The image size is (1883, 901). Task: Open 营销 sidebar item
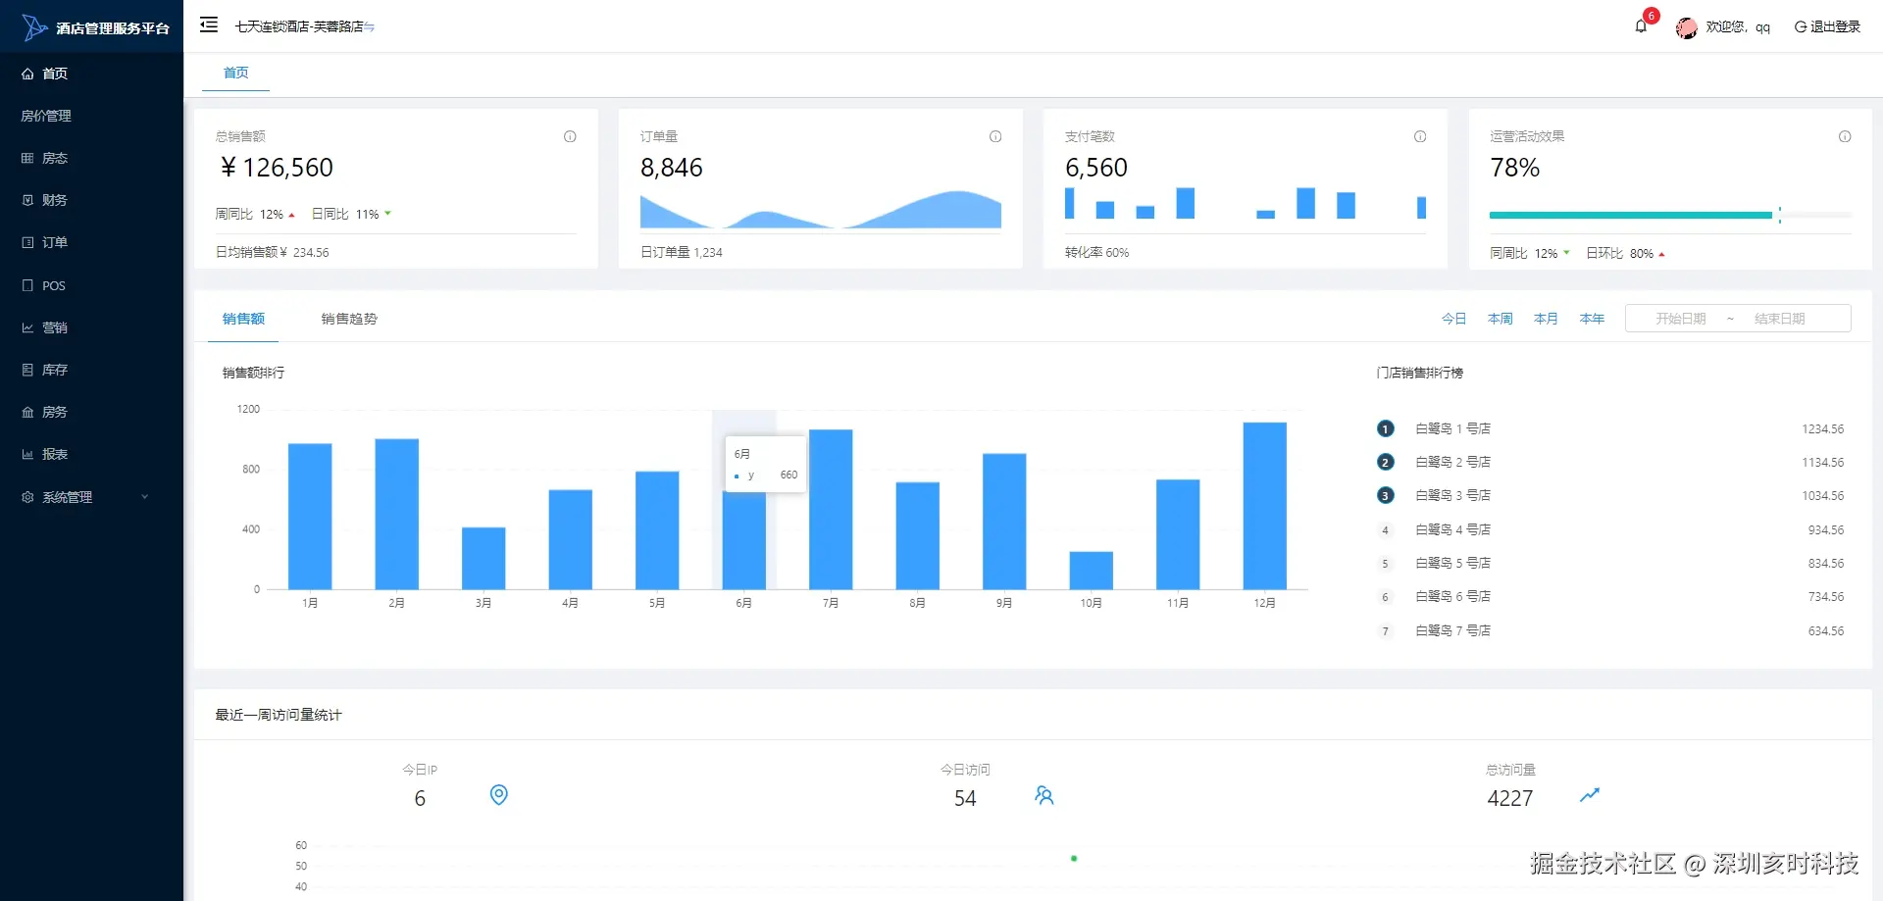92,327
